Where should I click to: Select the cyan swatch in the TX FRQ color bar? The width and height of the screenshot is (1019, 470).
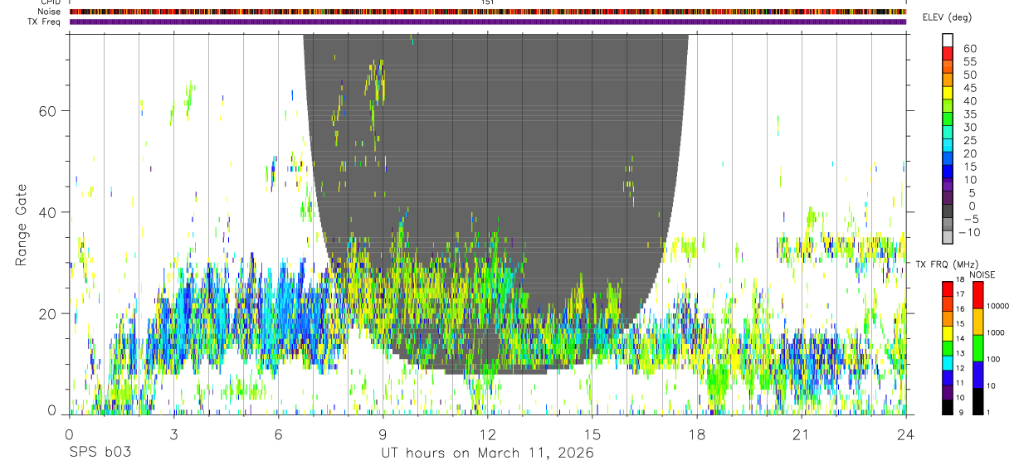[x=948, y=363]
